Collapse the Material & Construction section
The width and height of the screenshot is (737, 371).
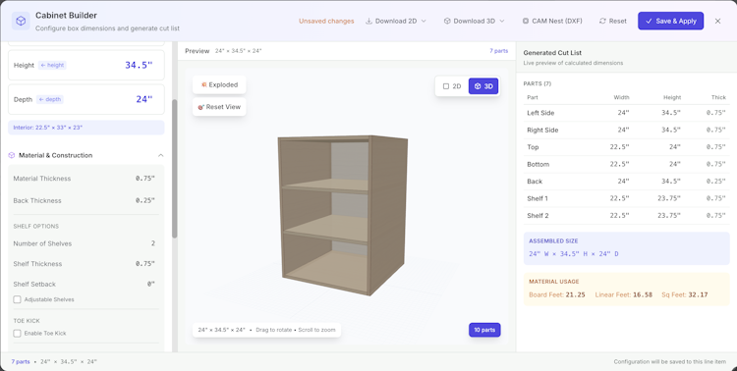coord(161,155)
